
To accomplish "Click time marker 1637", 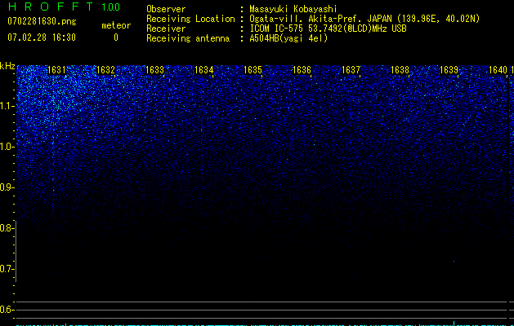I will tap(351, 70).
